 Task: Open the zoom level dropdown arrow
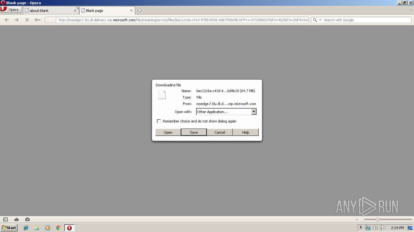357,219
